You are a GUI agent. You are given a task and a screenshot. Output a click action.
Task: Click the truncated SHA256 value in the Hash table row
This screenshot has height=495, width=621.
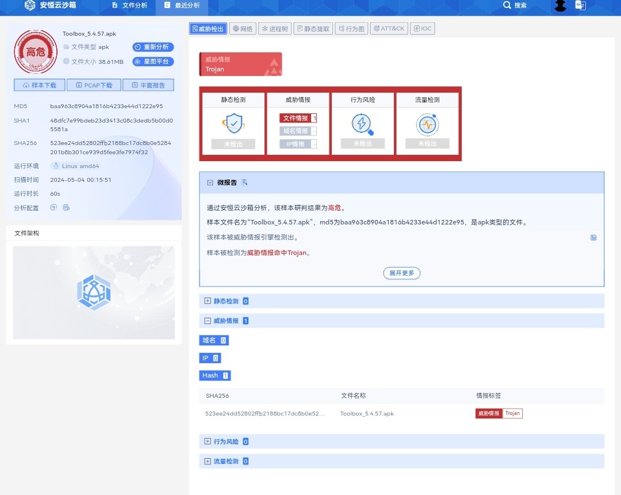pos(265,414)
